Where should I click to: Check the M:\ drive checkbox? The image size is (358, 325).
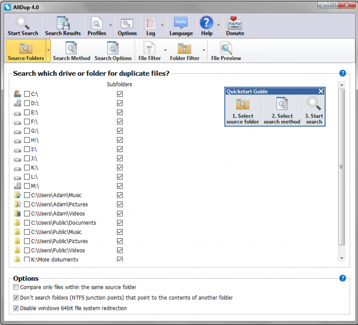pyautogui.click(x=27, y=186)
